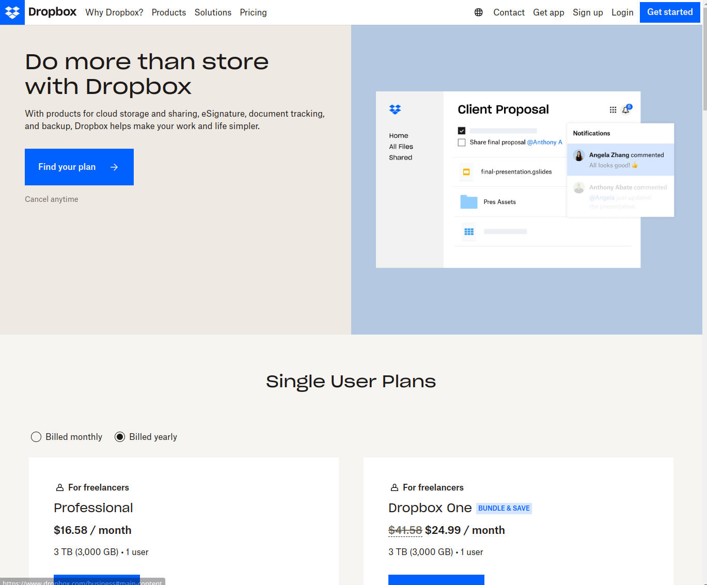
Task: Click the Client Proposal title
Action: pos(503,109)
